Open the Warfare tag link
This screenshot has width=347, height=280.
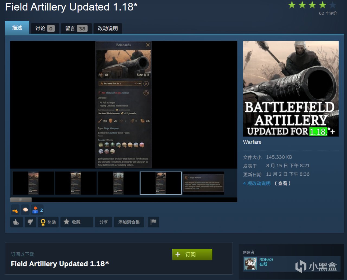[x=252, y=142]
